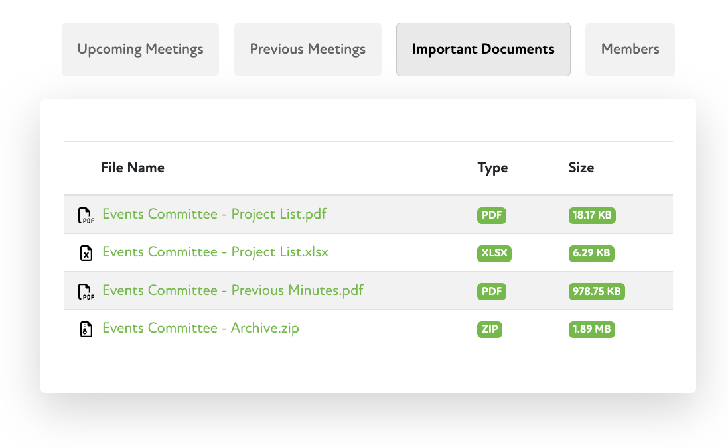
Task: Open Events Committee - Project List.pdf link
Action: [214, 214]
